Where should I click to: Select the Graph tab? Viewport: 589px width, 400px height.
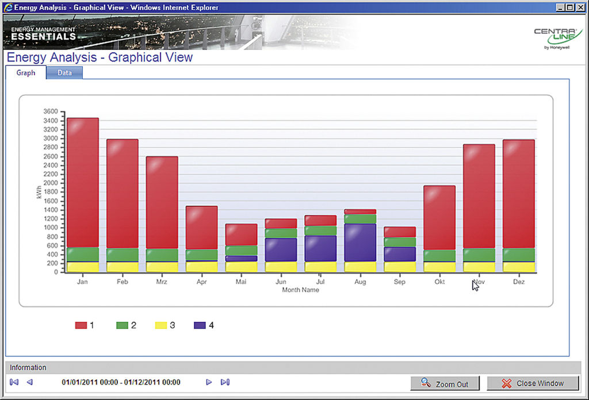pyautogui.click(x=26, y=73)
